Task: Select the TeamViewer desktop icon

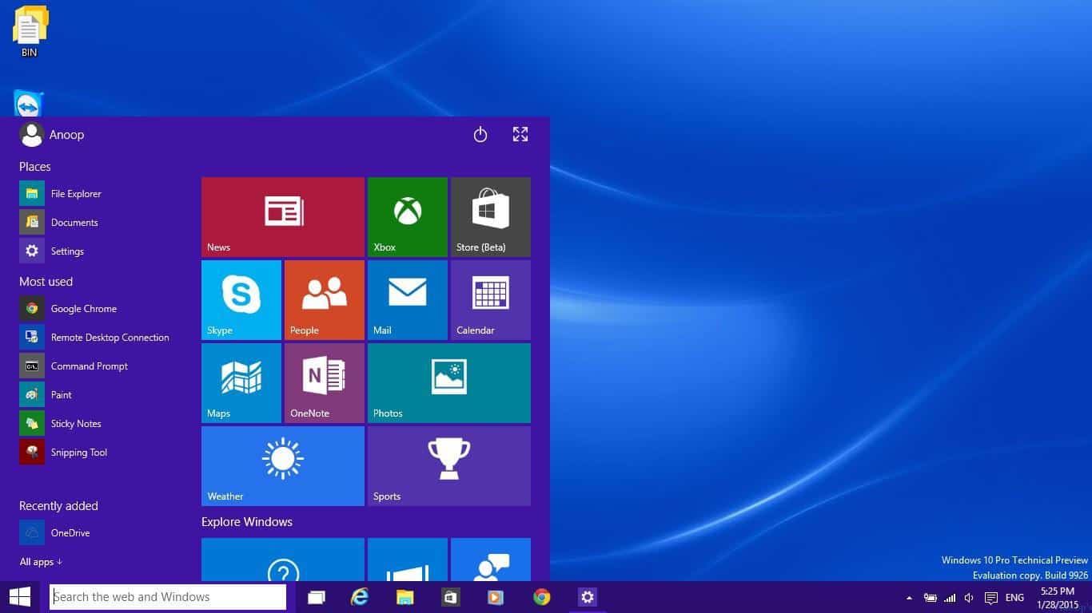Action: [29, 104]
